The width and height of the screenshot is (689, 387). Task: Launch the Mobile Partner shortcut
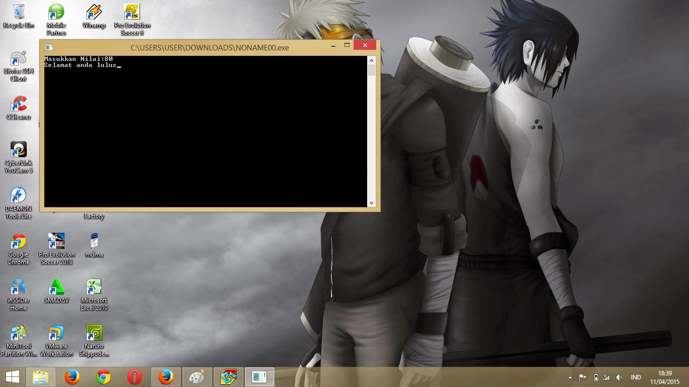click(56, 20)
